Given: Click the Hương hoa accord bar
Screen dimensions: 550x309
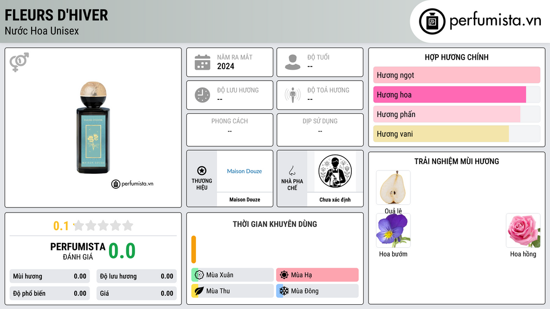Looking at the screenshot, I should (457, 94).
